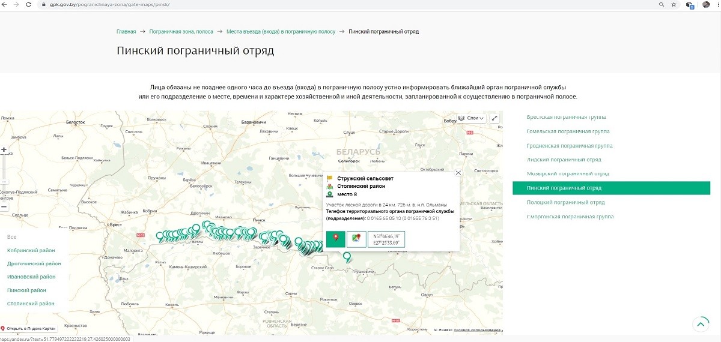Show all districts with Все filter
This screenshot has width=721, height=342.
pyautogui.click(x=11, y=237)
